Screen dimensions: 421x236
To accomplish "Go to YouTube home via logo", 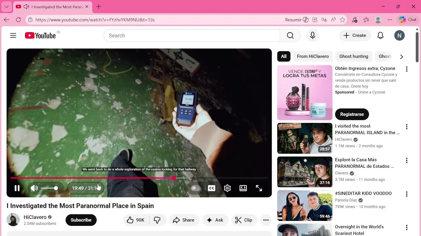I will pos(40,35).
